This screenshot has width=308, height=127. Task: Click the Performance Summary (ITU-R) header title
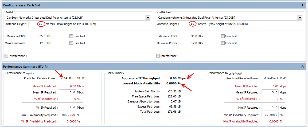pyautogui.click(x=25, y=67)
